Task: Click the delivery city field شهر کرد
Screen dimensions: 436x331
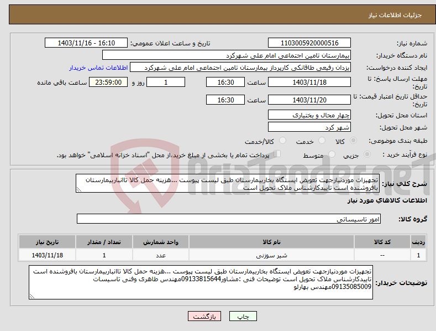Action: coord(309,127)
